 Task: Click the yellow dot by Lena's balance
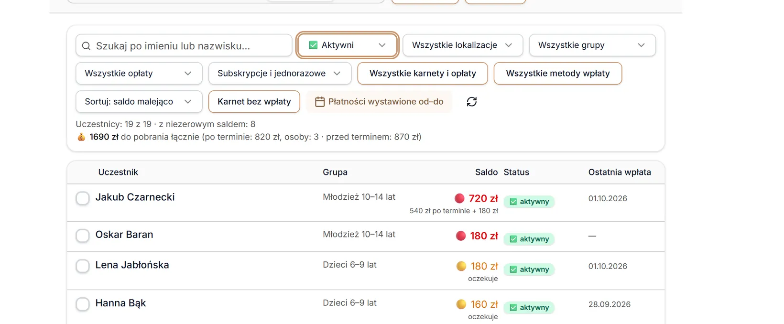click(x=461, y=266)
